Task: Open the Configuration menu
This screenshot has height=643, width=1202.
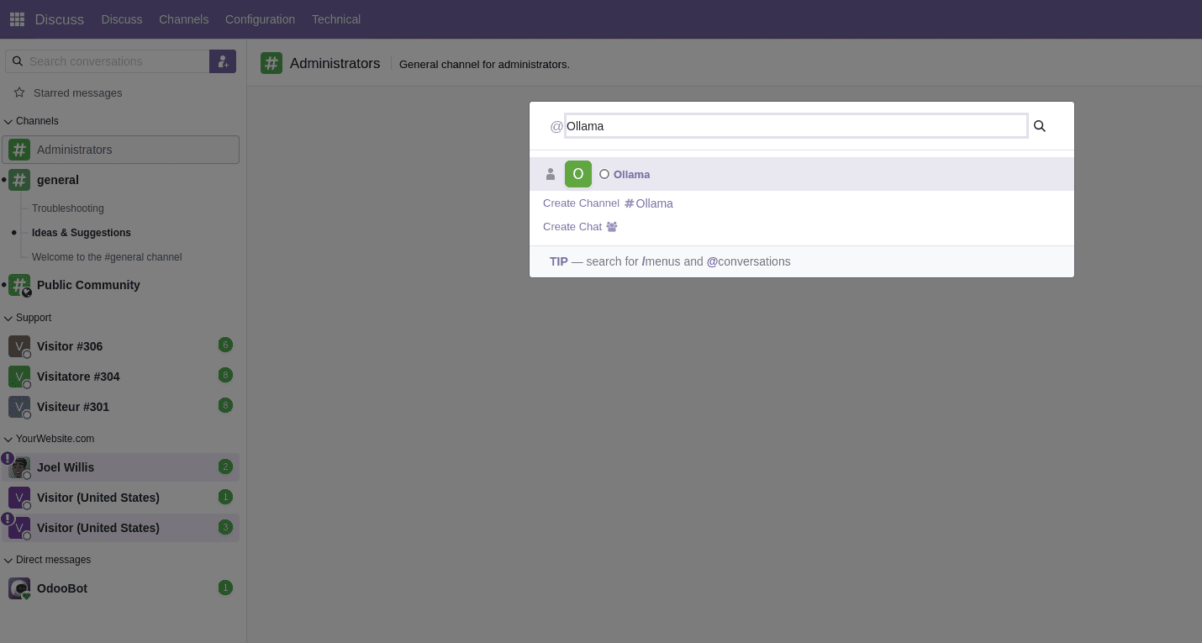Action: 260,18
